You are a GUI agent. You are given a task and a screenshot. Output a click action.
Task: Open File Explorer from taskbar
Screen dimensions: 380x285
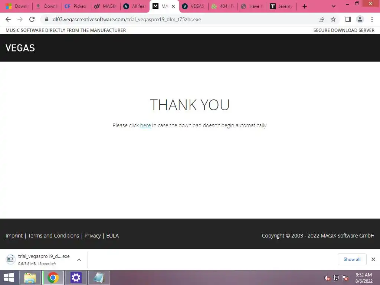click(30, 278)
